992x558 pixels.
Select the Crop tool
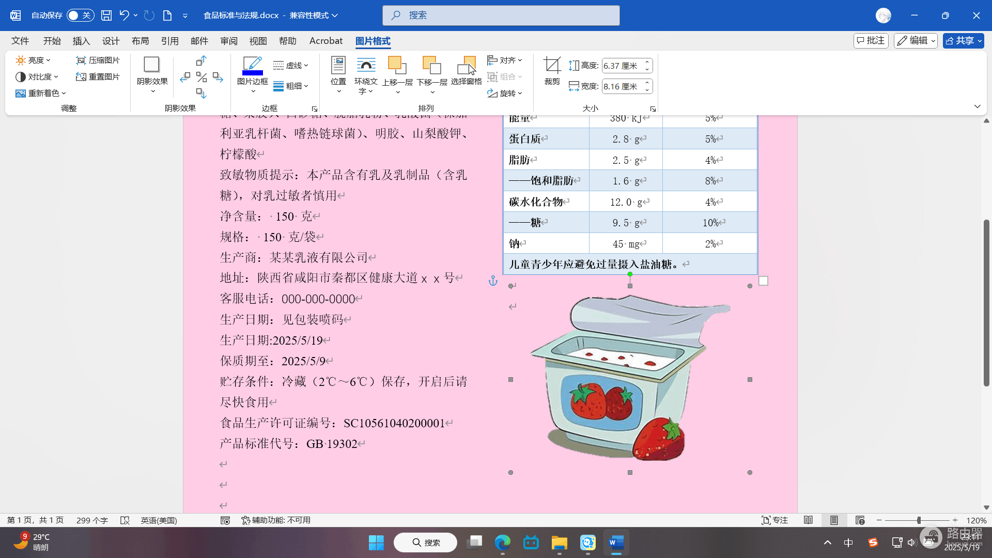point(552,71)
